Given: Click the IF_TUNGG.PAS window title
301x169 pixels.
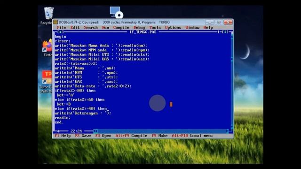Looking at the screenshot, I should (x=143, y=32).
